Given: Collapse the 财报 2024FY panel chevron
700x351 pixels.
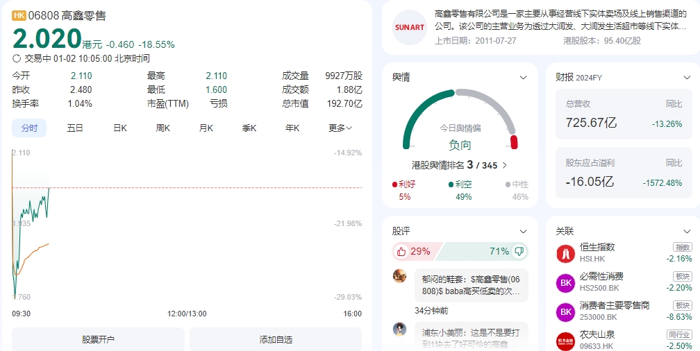Looking at the screenshot, I should (687, 78).
